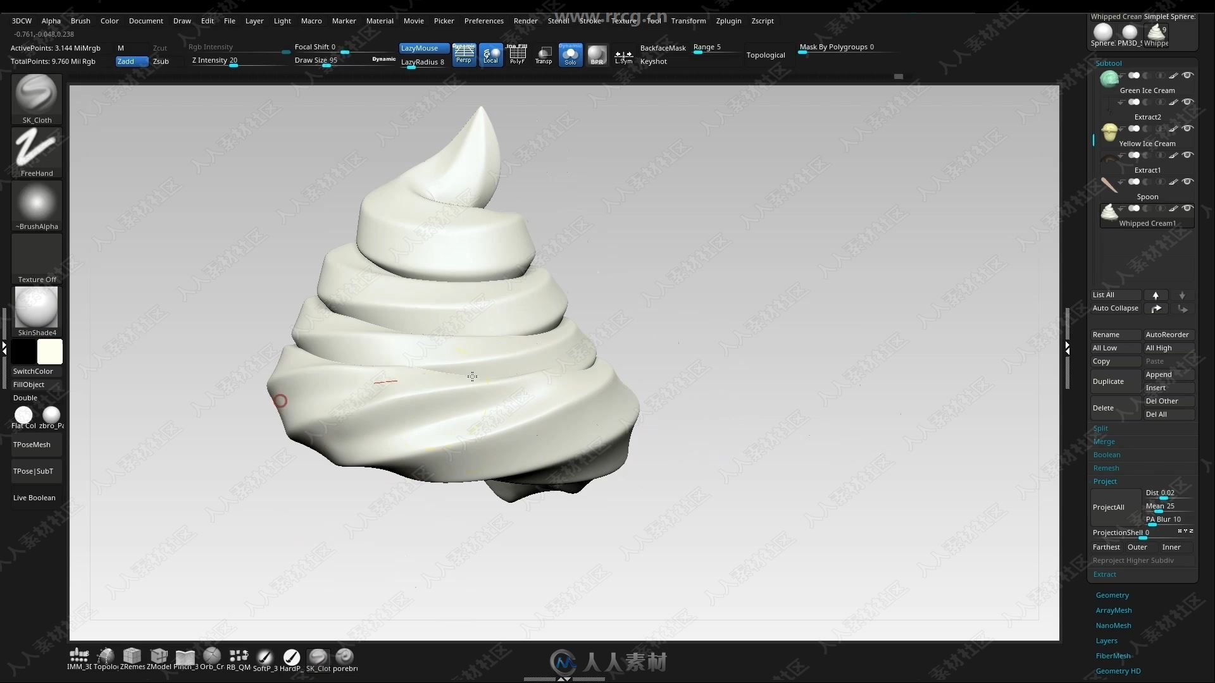Select the BPR render icon
Image resolution: width=1215 pixels, height=683 pixels.
point(597,54)
